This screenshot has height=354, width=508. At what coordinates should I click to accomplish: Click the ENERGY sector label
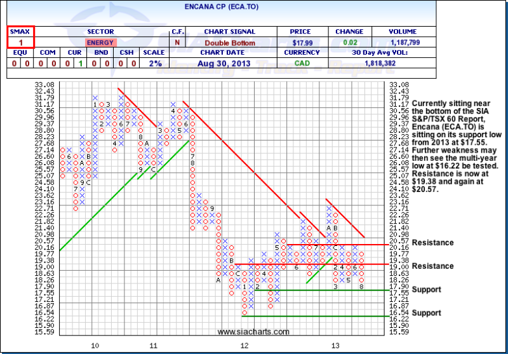click(x=100, y=42)
